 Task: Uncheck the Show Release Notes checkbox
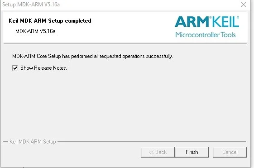15,68
